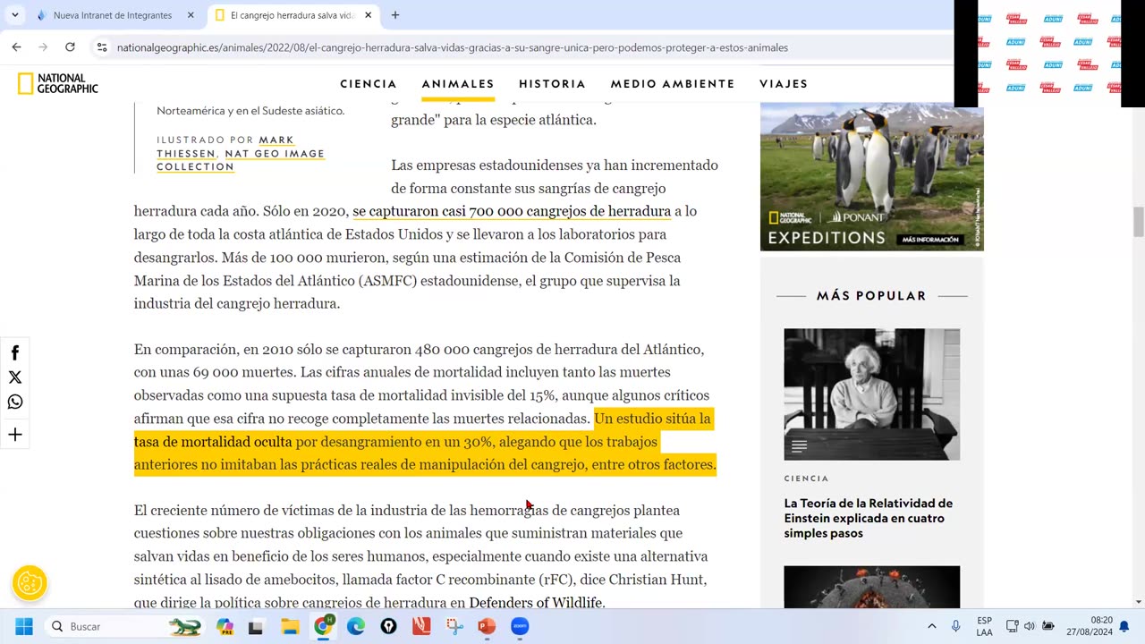Select the CIENCIA category label above Einstein article

806,479
